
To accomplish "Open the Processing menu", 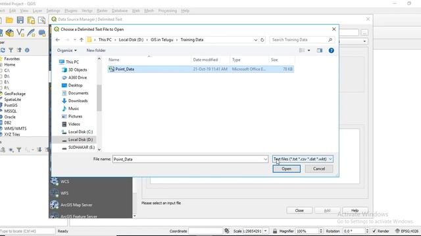I will (x=168, y=10).
